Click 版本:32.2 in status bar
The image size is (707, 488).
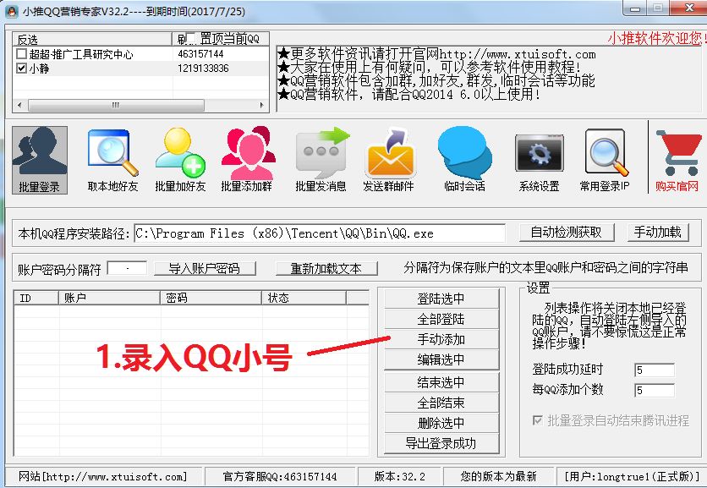coord(399,476)
